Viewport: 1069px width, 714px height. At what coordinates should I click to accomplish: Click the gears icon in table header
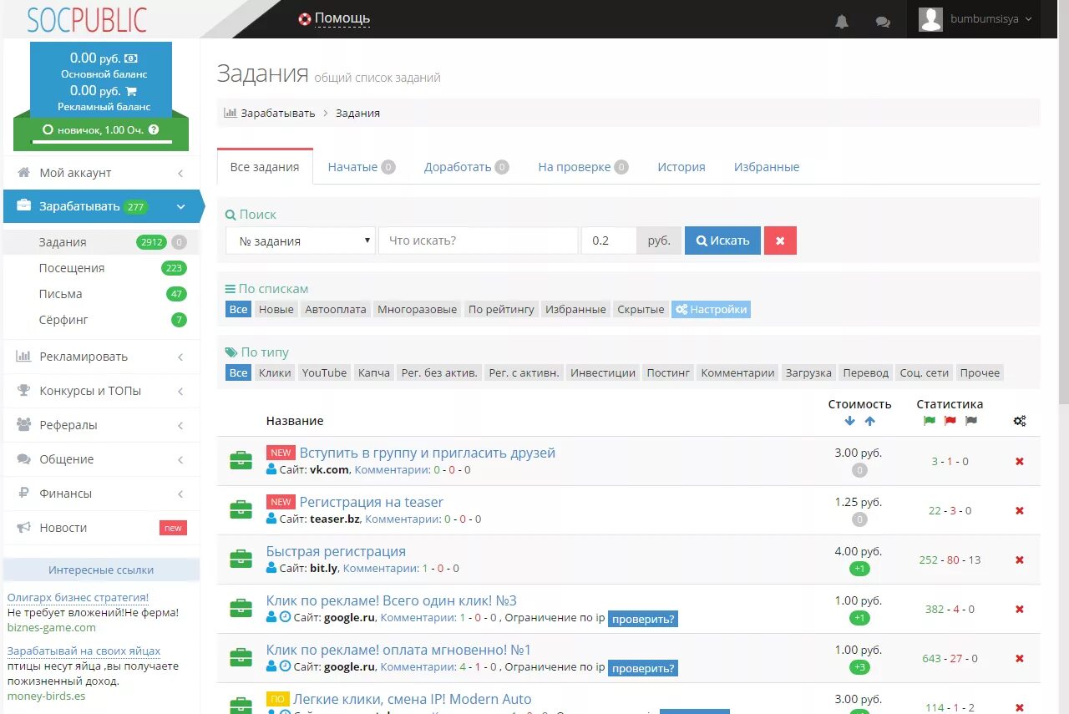pos(1020,421)
